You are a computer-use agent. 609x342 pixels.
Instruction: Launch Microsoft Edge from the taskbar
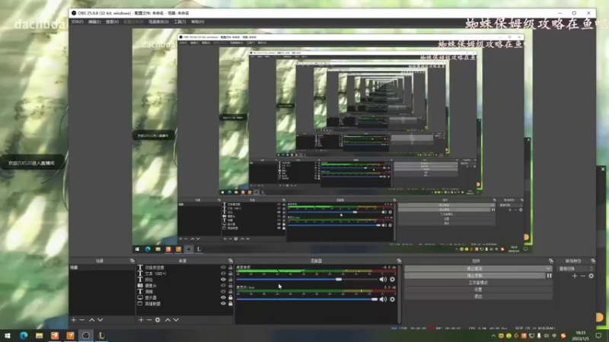click(x=24, y=335)
